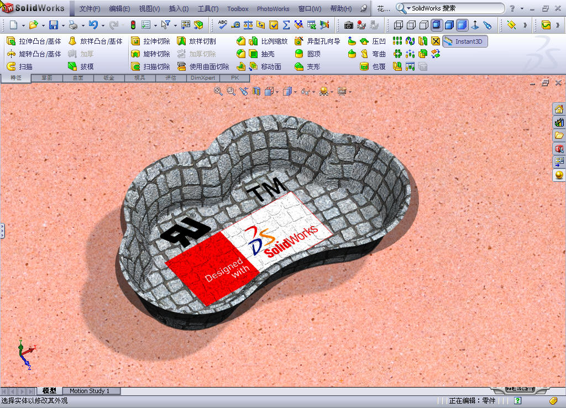Click 拉伸切除 cut button

pyautogui.click(x=150, y=41)
